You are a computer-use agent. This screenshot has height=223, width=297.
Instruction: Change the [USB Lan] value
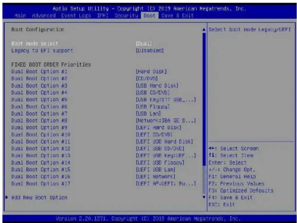point(148,114)
